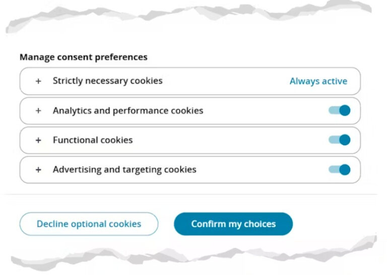Click blank middle area of the Functional cookies row
Image resolution: width=387 pixels, height=275 pixels.
(x=230, y=140)
